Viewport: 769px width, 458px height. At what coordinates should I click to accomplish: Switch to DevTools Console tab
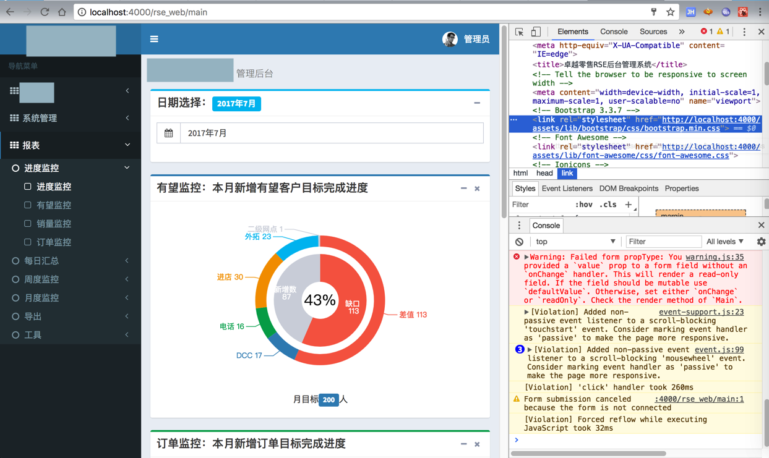tap(614, 32)
